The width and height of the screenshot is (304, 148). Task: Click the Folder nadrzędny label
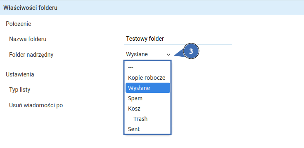[31, 55]
